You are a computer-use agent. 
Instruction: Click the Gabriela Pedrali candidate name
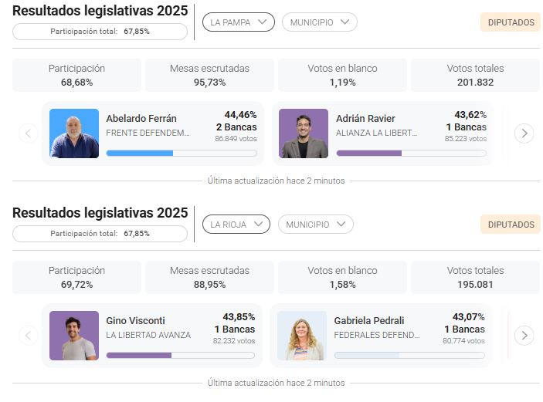369,321
